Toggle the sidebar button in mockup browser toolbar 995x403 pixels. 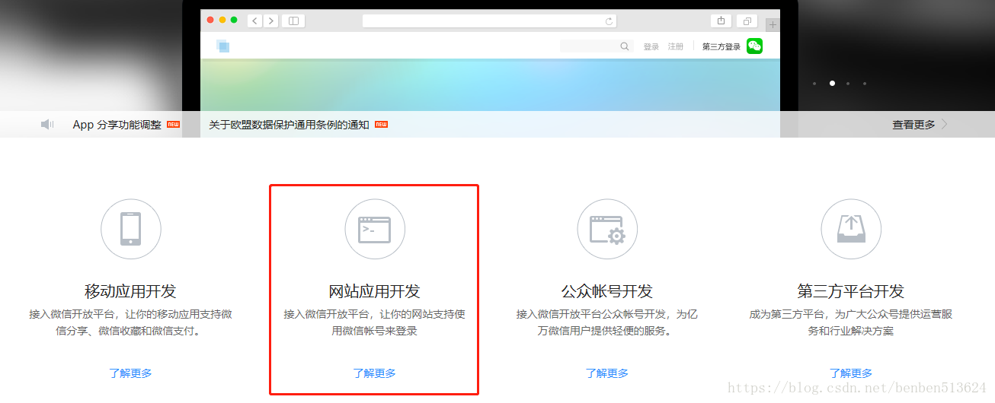[293, 21]
